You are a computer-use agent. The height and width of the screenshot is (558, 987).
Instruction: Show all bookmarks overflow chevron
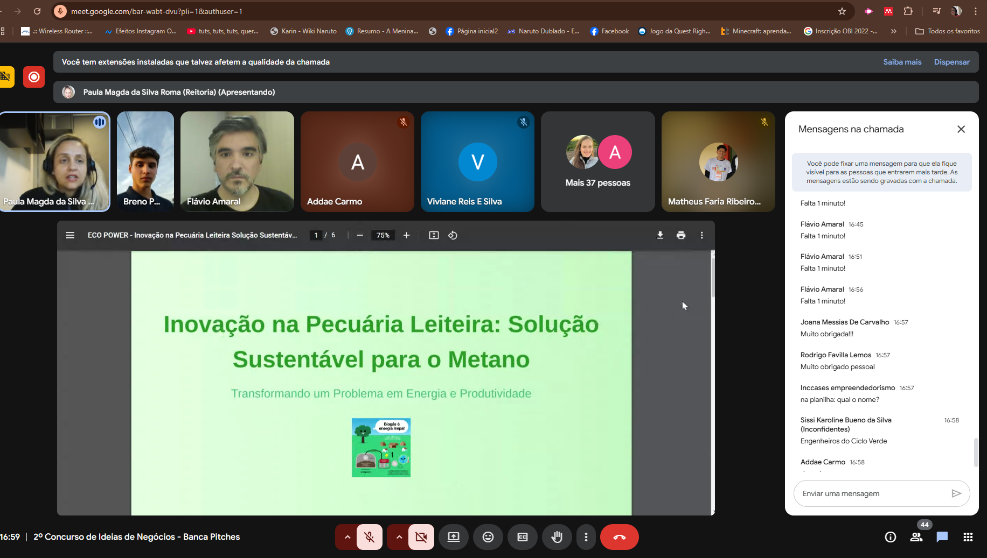[x=894, y=31]
